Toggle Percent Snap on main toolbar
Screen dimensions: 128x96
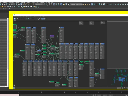pos(29,4)
